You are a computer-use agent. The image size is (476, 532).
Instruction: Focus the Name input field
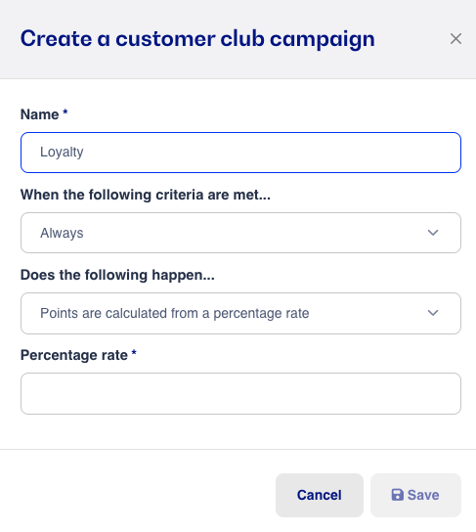pyautogui.click(x=240, y=153)
